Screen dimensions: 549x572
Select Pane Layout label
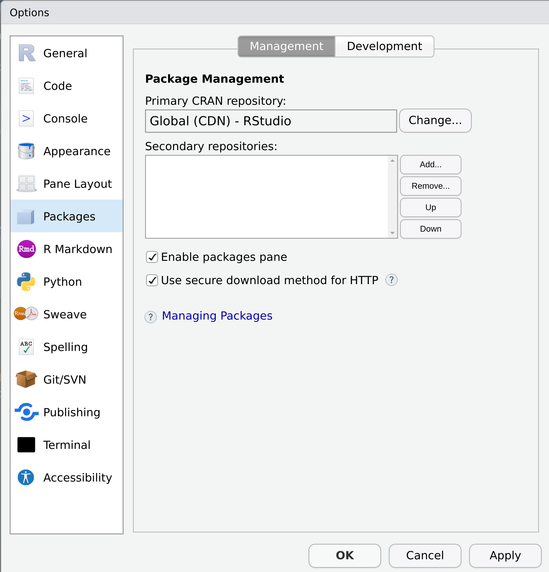pos(77,184)
